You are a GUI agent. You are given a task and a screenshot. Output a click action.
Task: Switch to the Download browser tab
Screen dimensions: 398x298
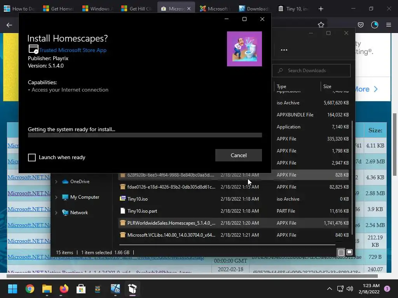pyautogui.click(x=254, y=9)
